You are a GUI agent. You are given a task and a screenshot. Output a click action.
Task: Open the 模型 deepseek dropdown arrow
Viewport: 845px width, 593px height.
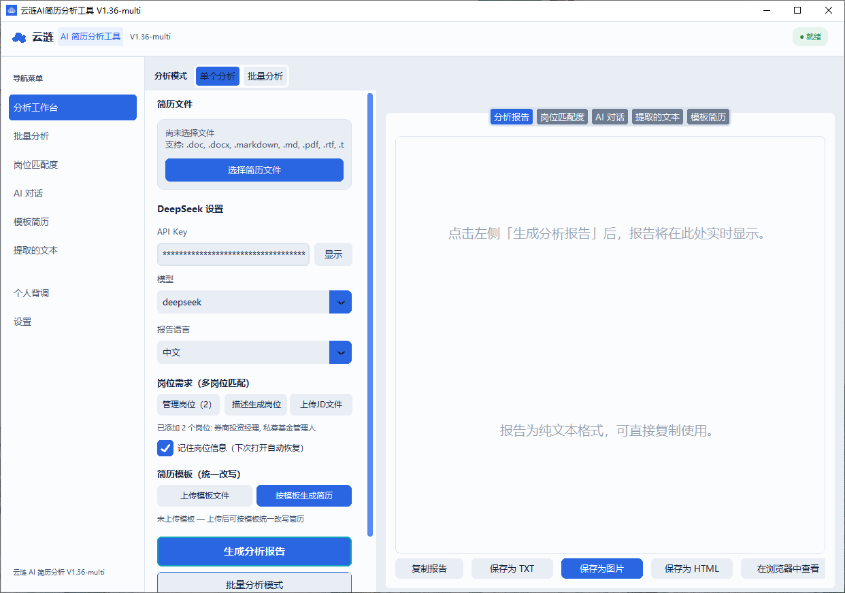[341, 302]
